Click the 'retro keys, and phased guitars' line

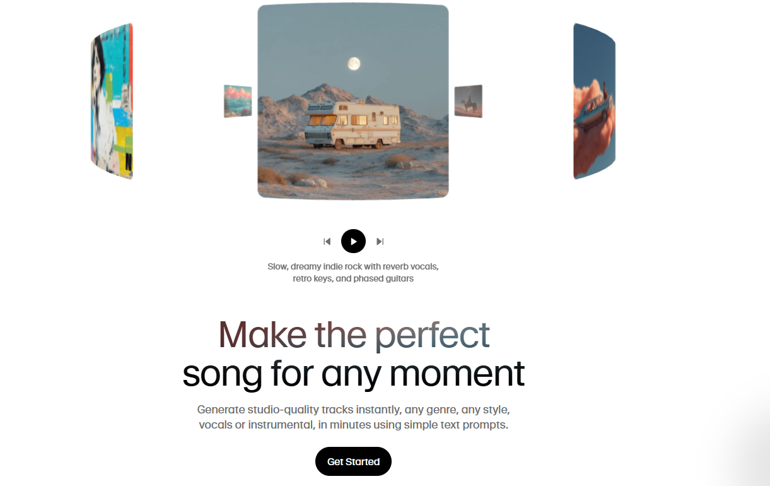(353, 278)
